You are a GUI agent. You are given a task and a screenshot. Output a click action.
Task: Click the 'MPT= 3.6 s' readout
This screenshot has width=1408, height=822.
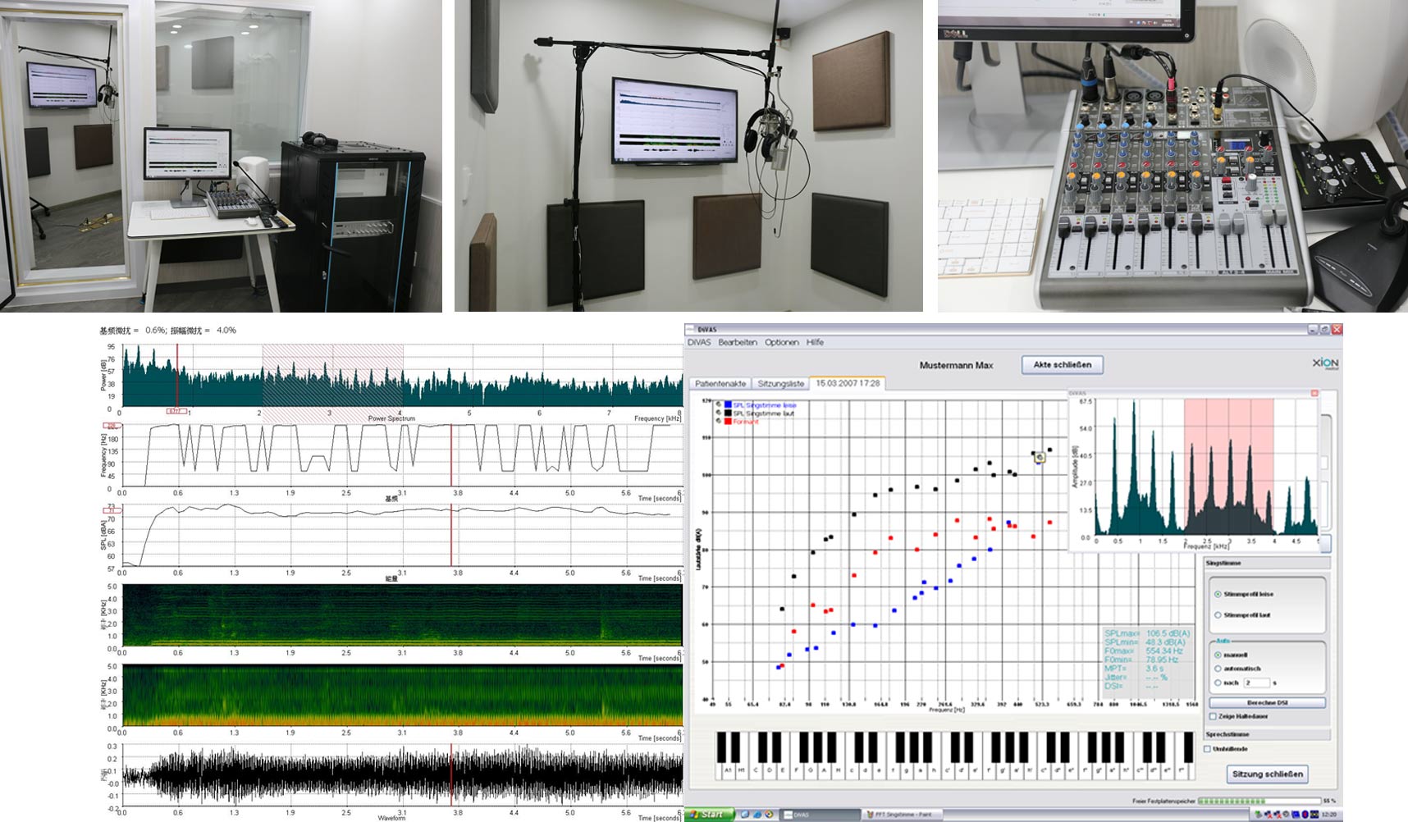1134,669
